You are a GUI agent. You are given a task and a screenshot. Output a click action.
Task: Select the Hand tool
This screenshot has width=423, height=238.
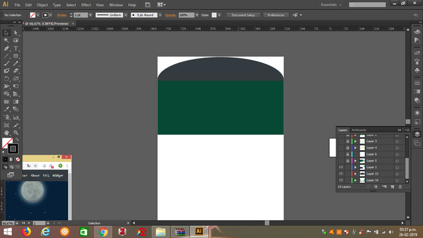tap(7, 133)
